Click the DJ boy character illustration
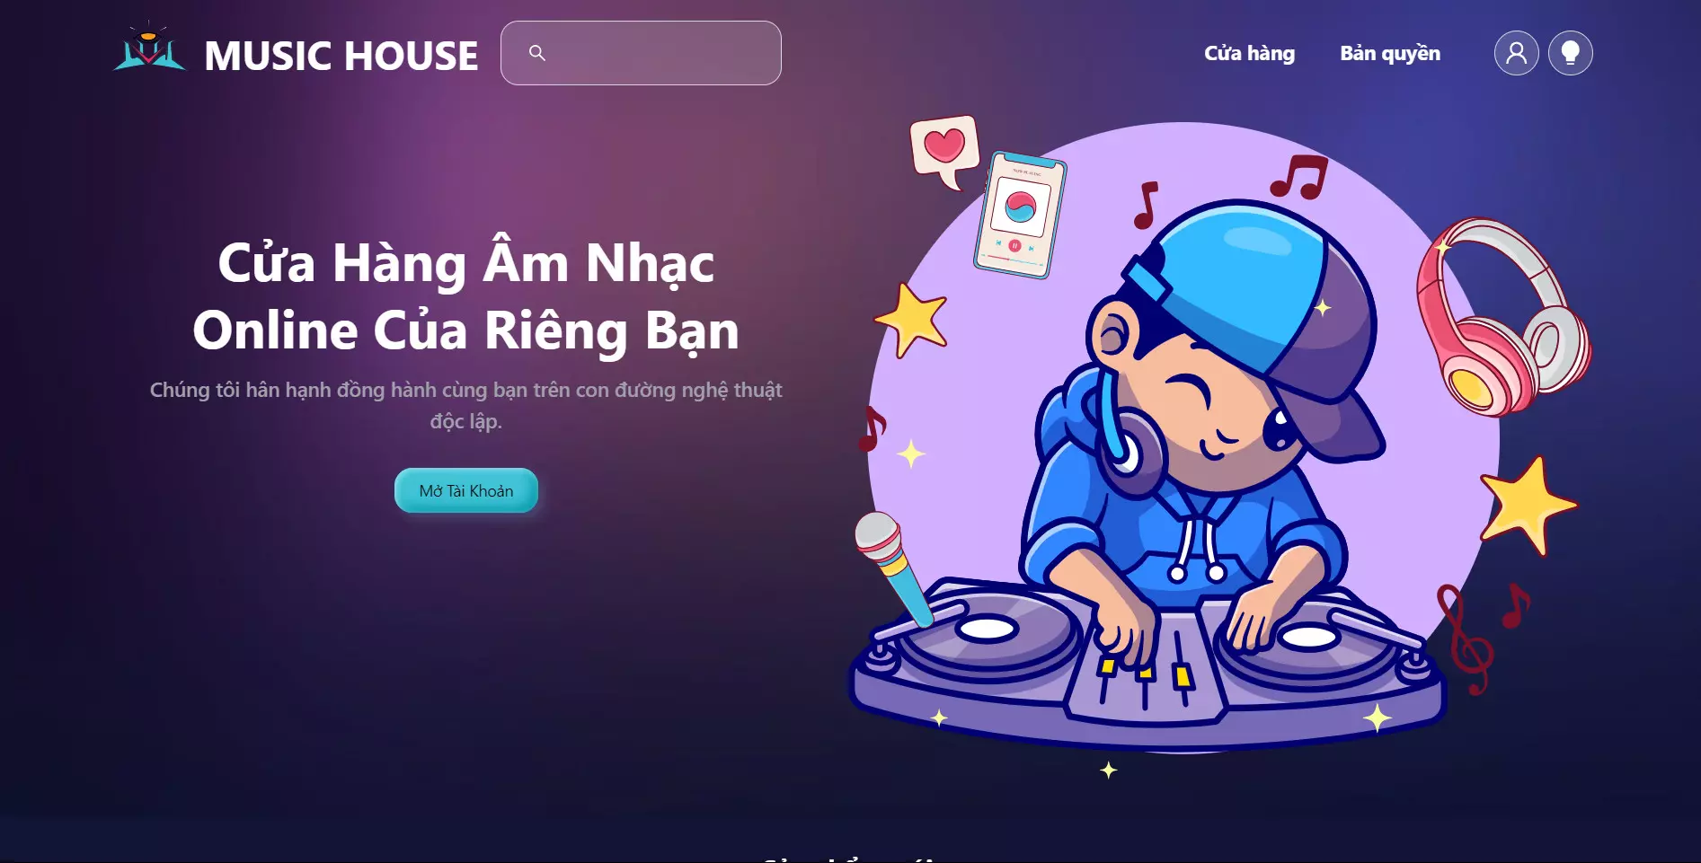The image size is (1701, 863). pos(1204,404)
